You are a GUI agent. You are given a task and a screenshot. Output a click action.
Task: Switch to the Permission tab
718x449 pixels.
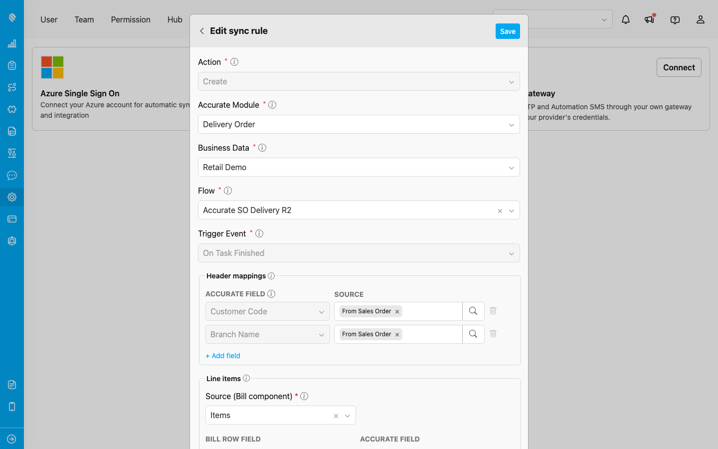coord(131,19)
